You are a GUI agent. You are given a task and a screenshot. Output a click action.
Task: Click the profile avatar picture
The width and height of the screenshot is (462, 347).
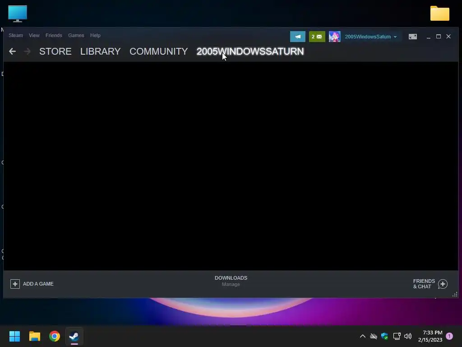pyautogui.click(x=334, y=37)
